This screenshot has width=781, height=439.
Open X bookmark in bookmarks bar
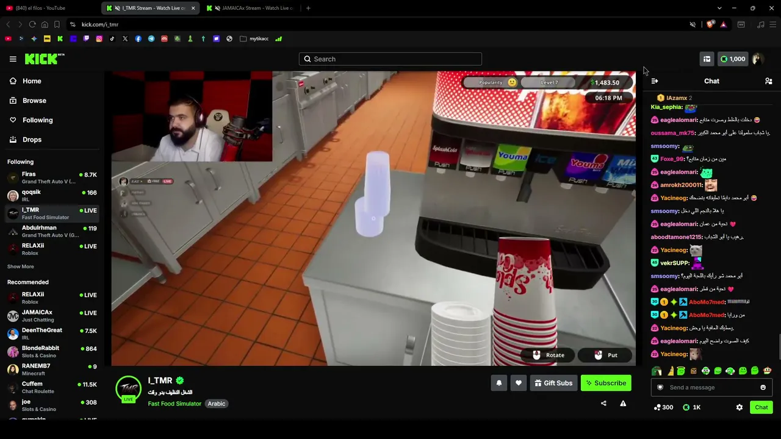[x=125, y=38]
